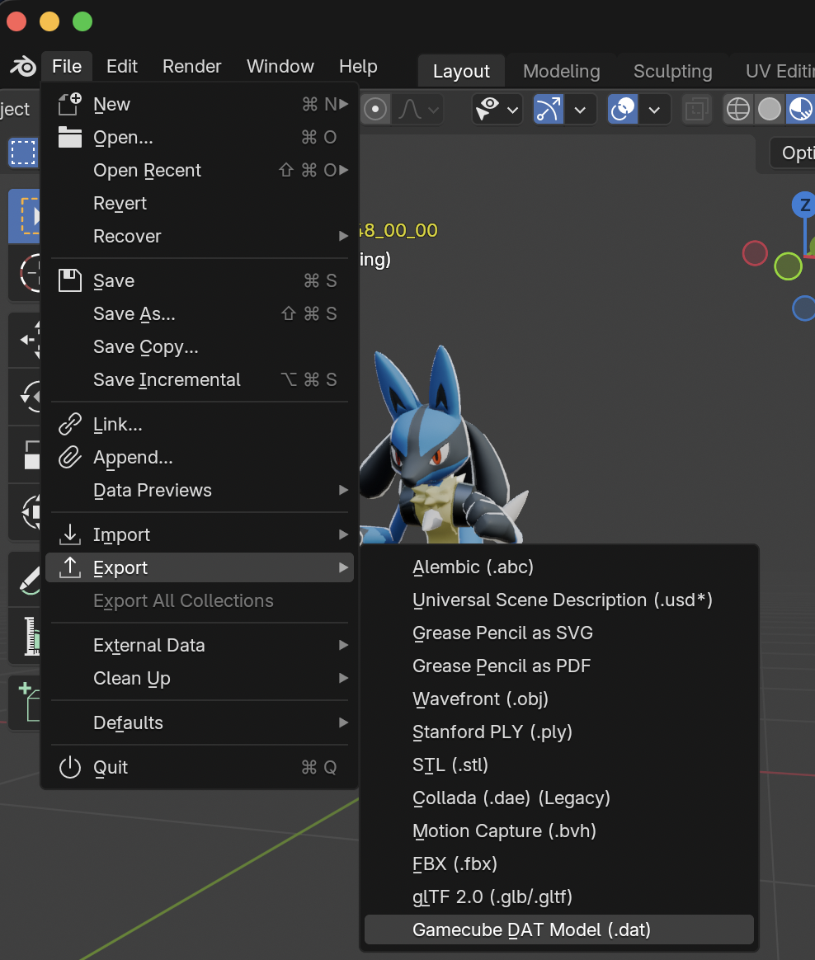Screen dimensions: 815x960
Task: Toggle proportional editing circle icon
Action: 375,111
